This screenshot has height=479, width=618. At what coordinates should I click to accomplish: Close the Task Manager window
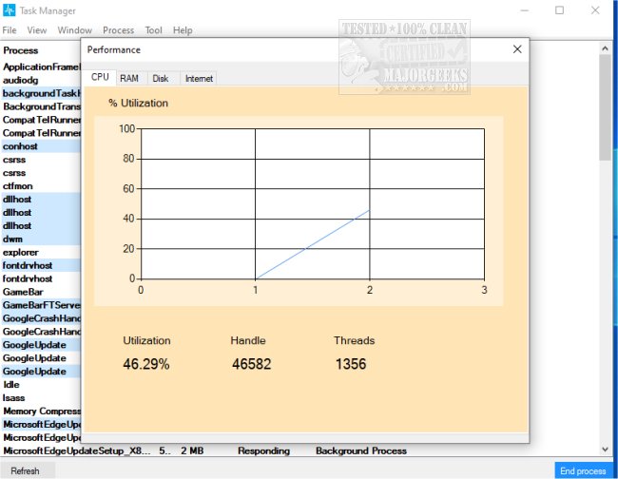595,10
